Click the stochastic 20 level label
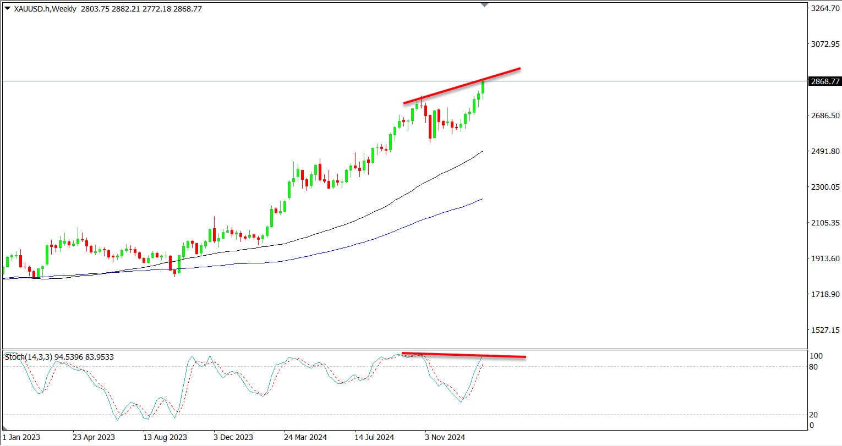This screenshot has height=446, width=842. tap(813, 415)
